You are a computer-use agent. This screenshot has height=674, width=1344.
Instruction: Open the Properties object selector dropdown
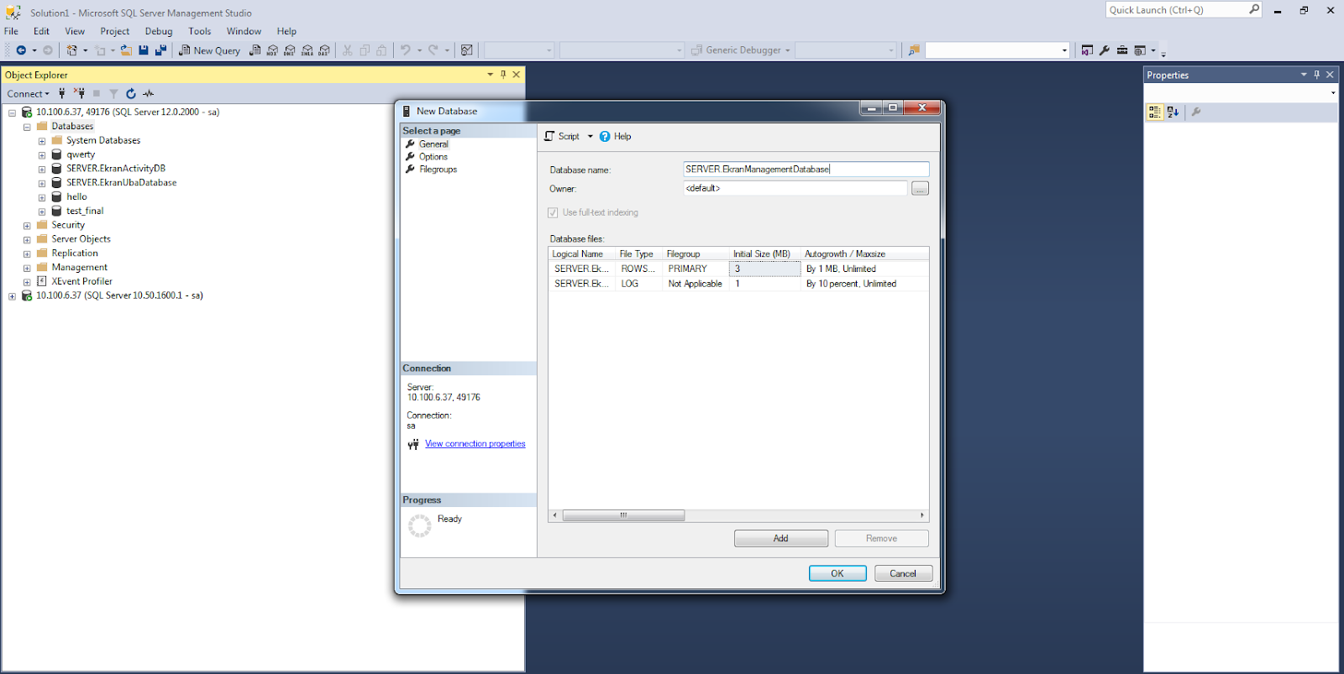point(1333,93)
